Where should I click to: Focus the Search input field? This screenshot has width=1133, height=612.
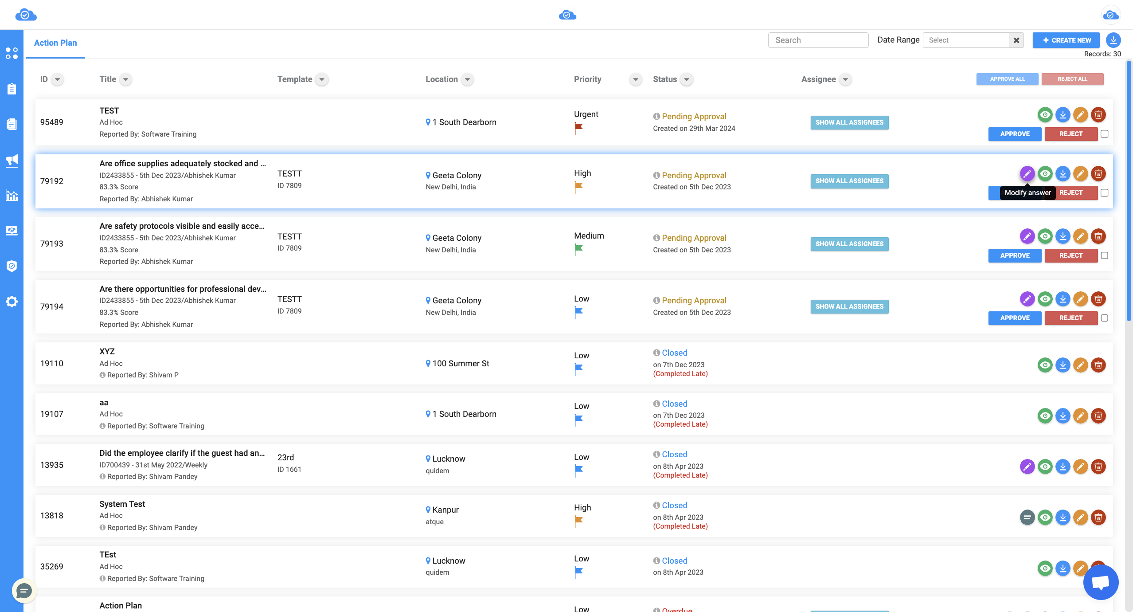pyautogui.click(x=818, y=40)
